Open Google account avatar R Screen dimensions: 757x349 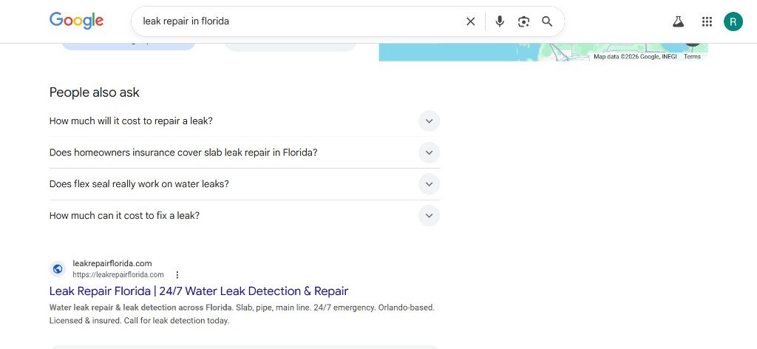(x=733, y=21)
